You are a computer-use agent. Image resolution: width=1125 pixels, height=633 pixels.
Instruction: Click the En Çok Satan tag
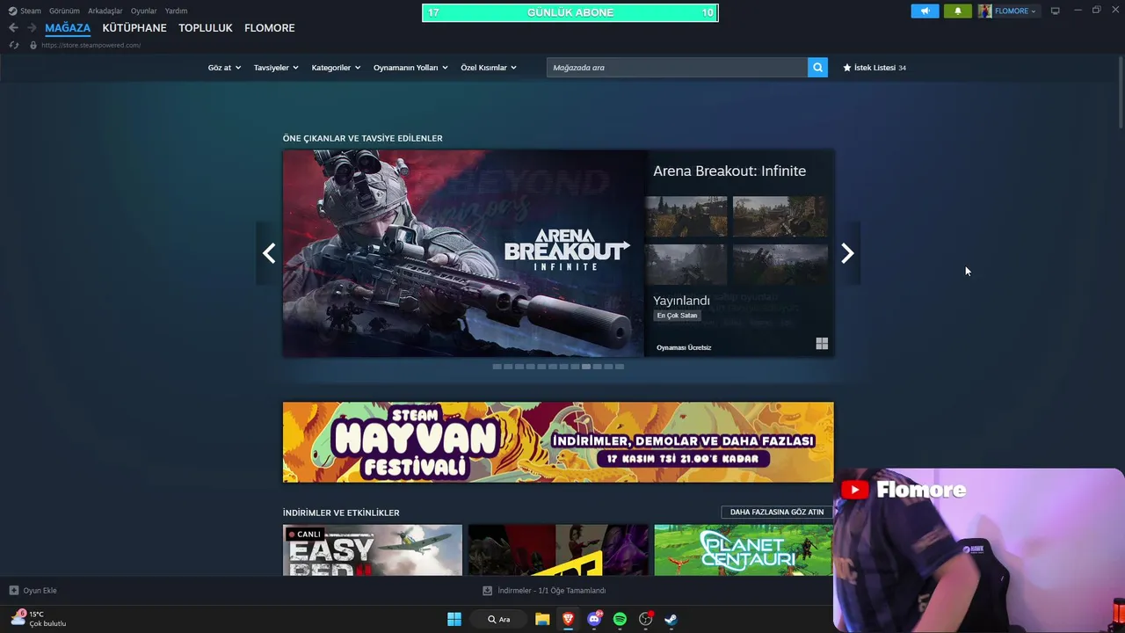677,316
